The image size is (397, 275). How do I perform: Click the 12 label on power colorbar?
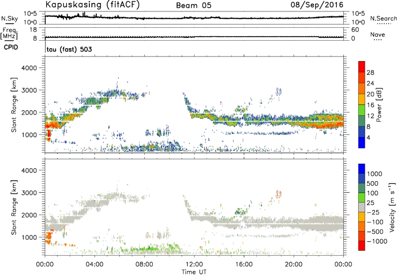click(x=370, y=116)
